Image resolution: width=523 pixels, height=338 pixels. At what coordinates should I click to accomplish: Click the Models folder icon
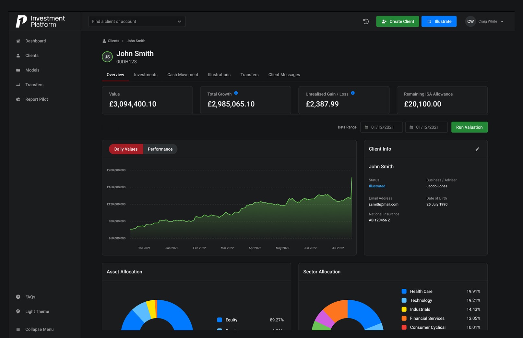click(18, 70)
